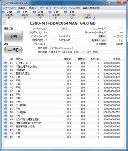Click the しきい値 column header
The width and height of the screenshot is (128, 151).
[x=93, y=59]
